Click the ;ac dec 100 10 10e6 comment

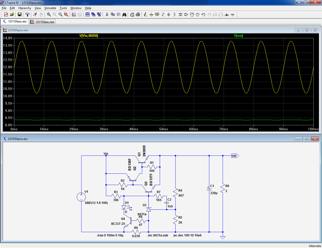pos(187,235)
